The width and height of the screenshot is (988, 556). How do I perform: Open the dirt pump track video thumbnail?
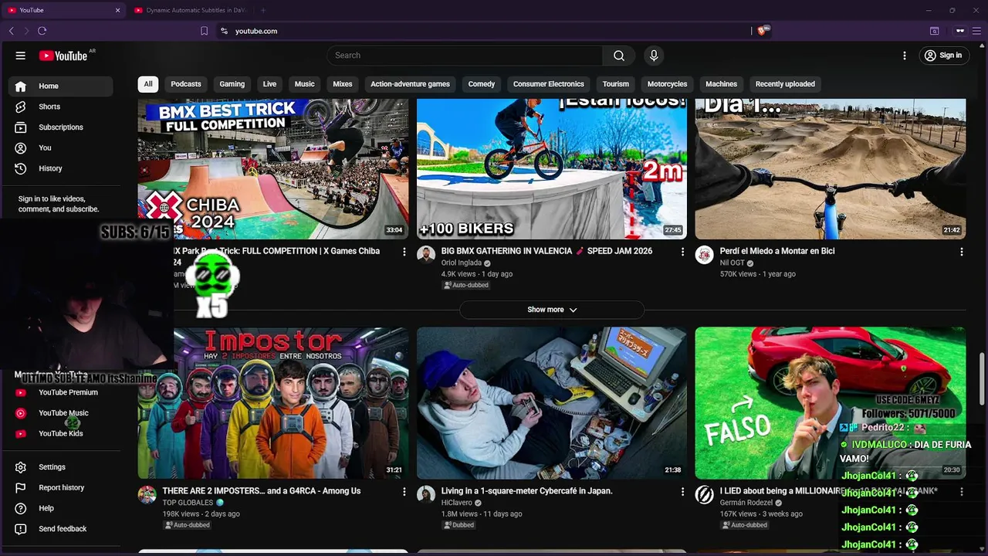tap(831, 169)
